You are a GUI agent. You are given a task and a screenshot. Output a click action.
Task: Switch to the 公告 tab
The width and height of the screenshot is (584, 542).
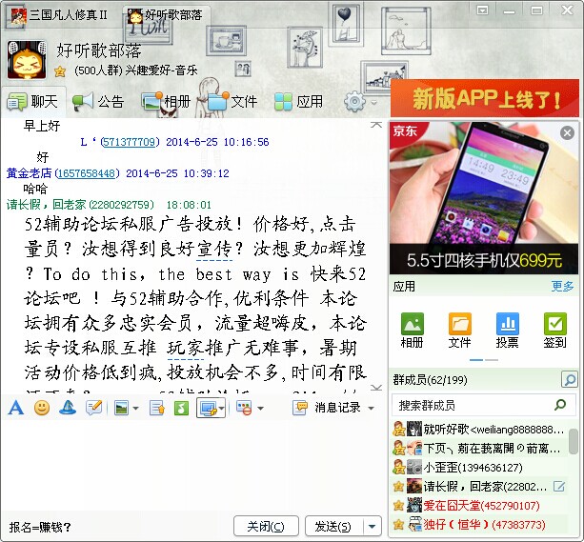coord(98,102)
